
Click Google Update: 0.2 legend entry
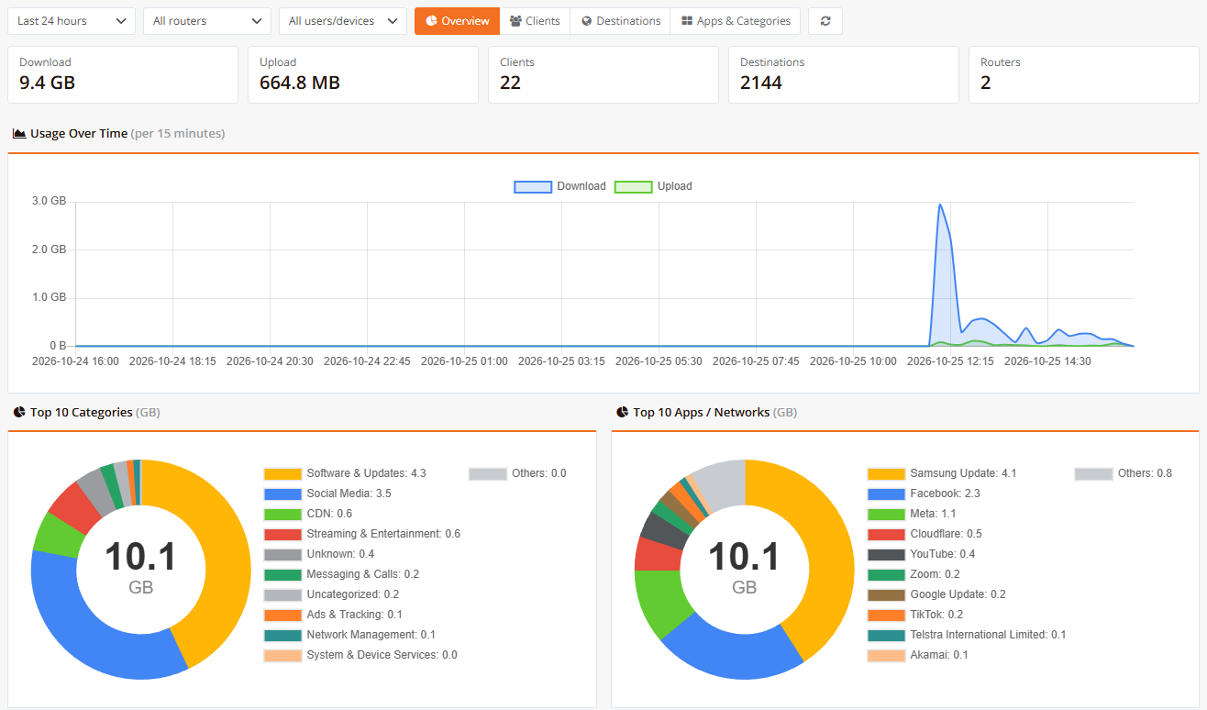click(936, 594)
